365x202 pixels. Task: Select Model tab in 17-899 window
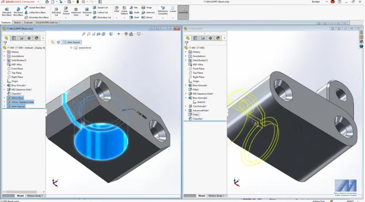coord(20,196)
